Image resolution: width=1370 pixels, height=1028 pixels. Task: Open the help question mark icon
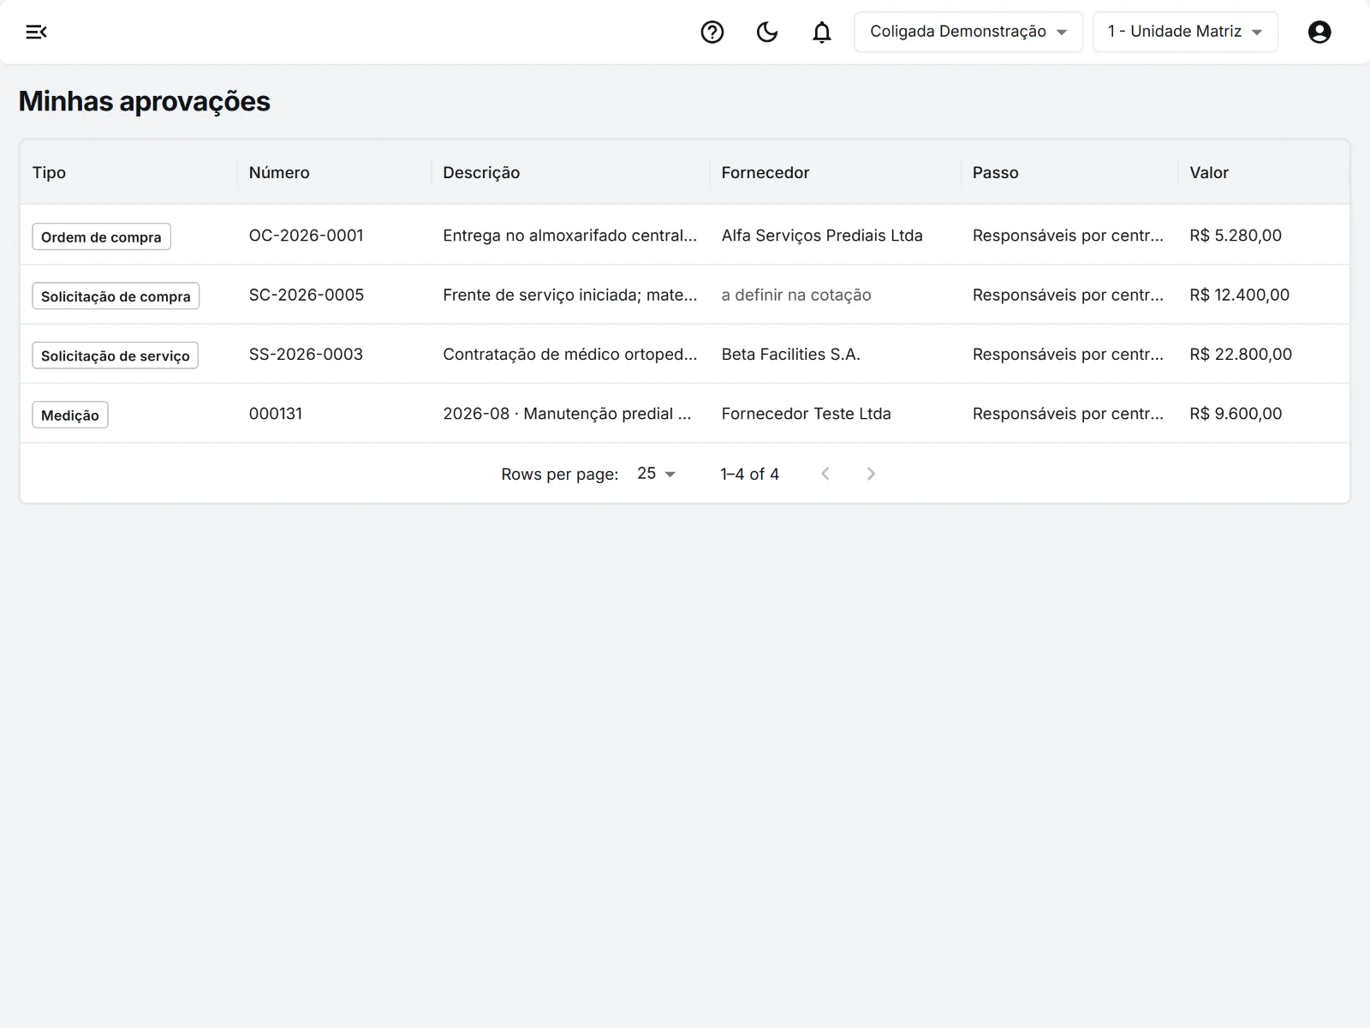pyautogui.click(x=712, y=33)
